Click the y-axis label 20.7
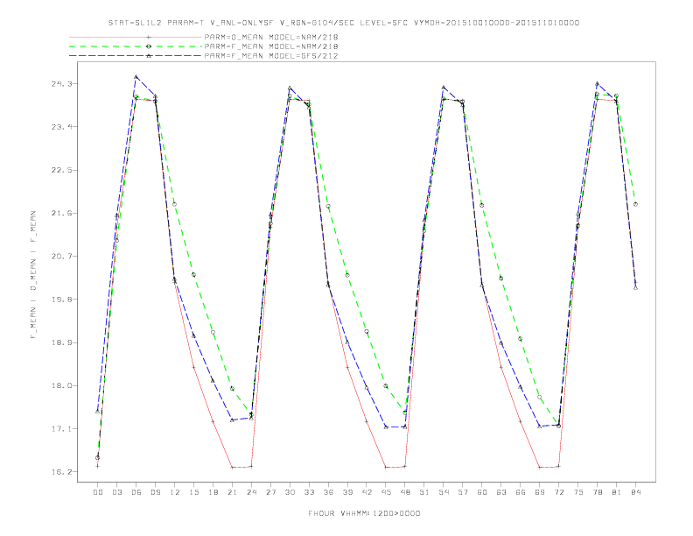The width and height of the screenshot is (693, 536). click(61, 256)
